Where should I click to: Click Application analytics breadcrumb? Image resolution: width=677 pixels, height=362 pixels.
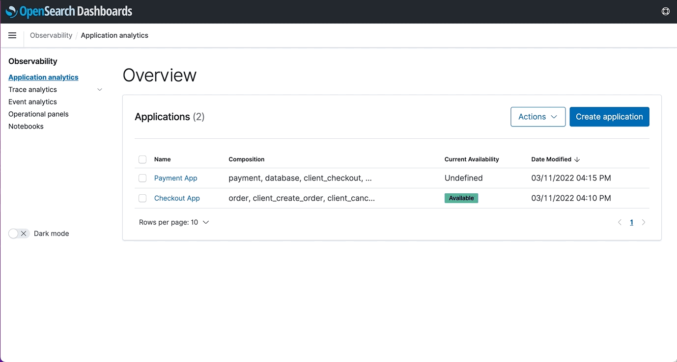tap(114, 35)
